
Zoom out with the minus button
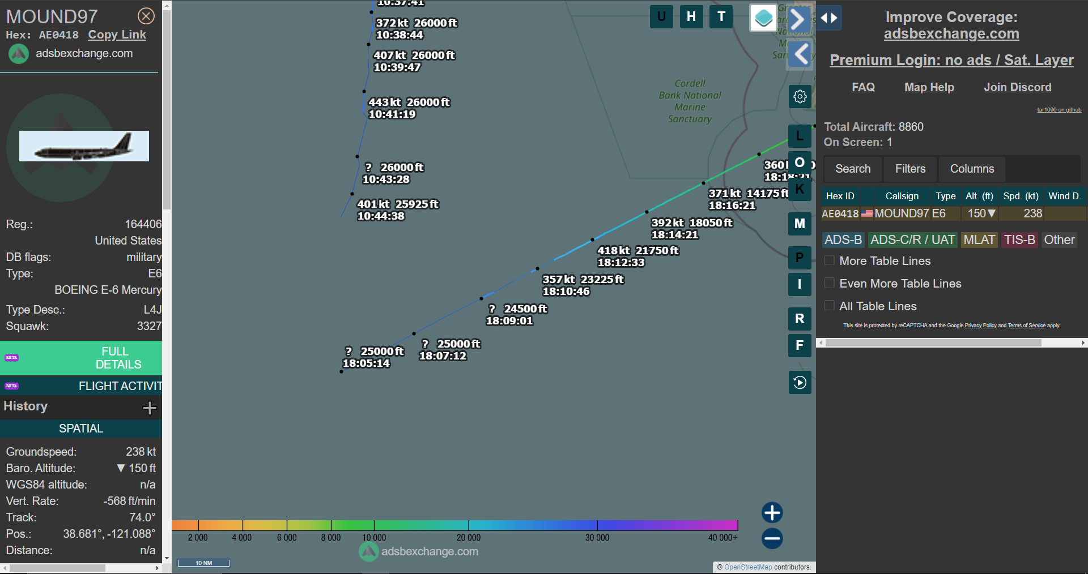pyautogui.click(x=772, y=538)
